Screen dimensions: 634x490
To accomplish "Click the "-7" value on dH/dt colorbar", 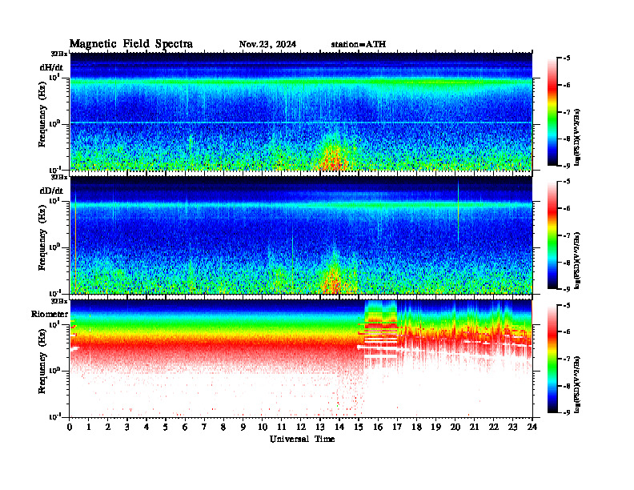I will 567,112.
